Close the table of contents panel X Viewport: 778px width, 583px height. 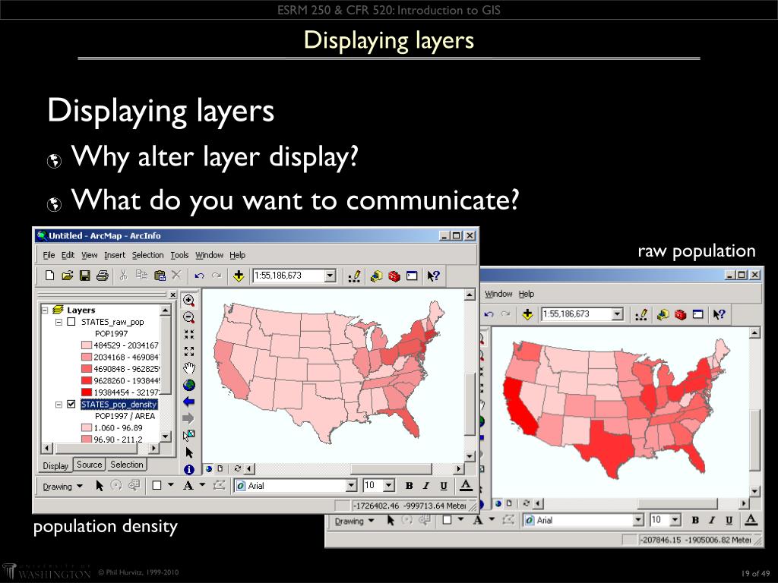tap(172, 295)
